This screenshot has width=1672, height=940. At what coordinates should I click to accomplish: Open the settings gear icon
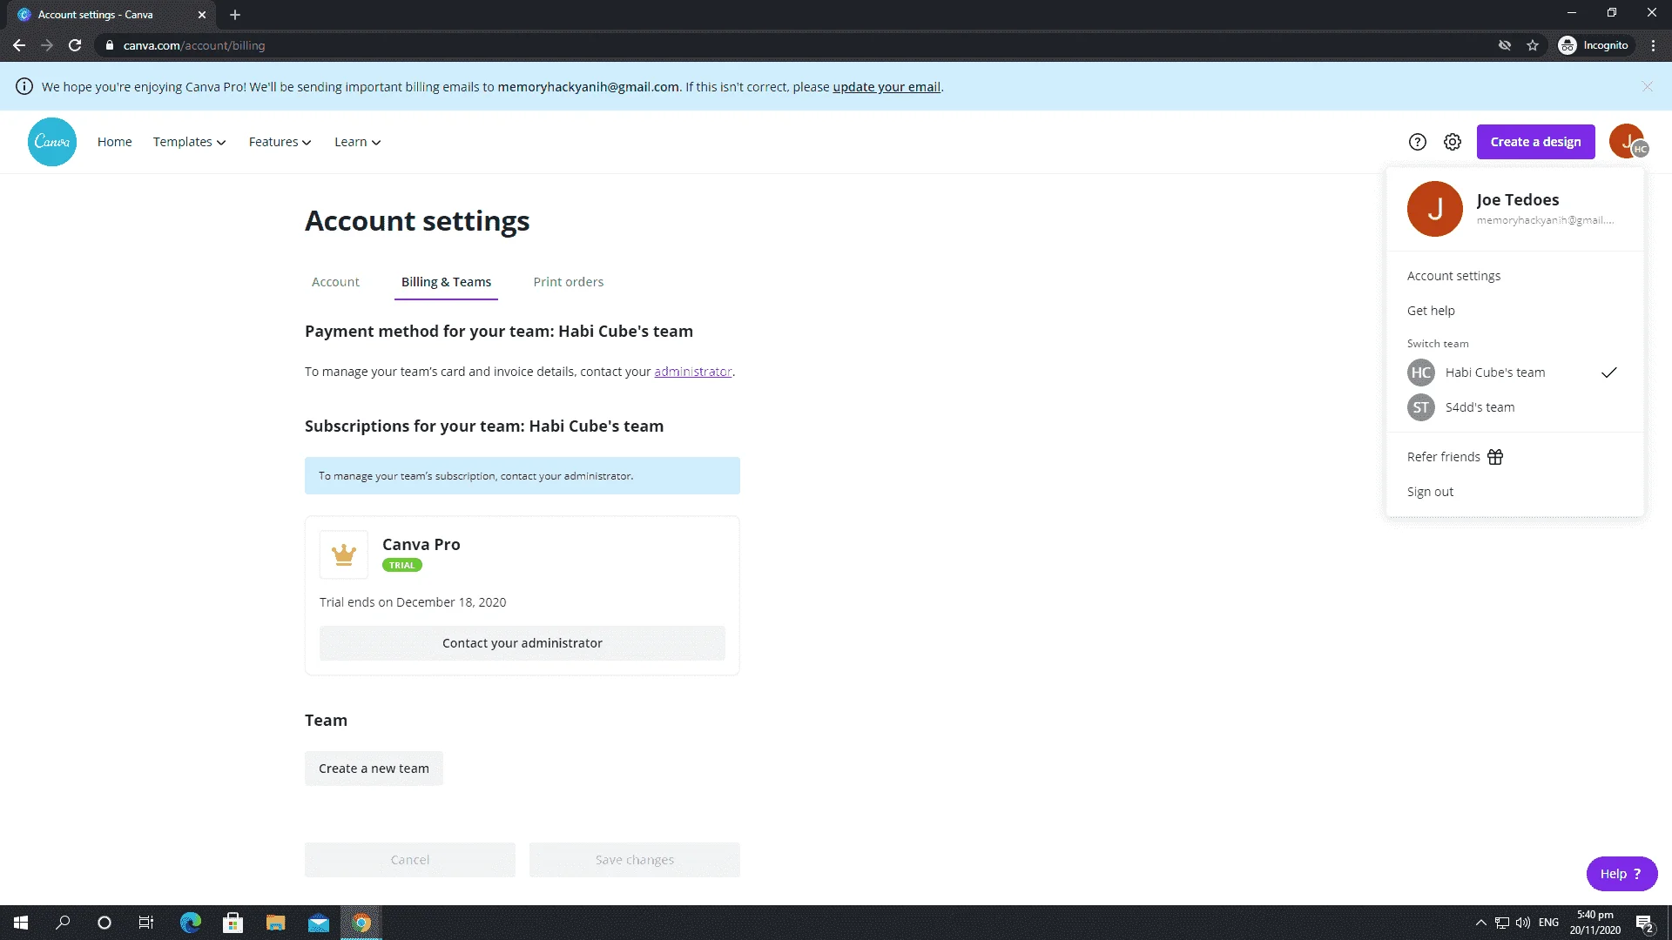1453,142
